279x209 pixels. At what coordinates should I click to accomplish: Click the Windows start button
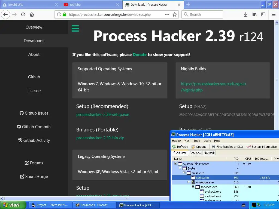tap(13, 205)
